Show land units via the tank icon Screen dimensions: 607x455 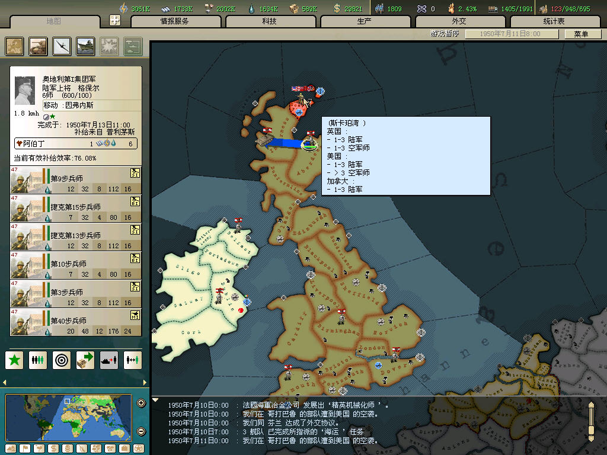tap(38, 46)
